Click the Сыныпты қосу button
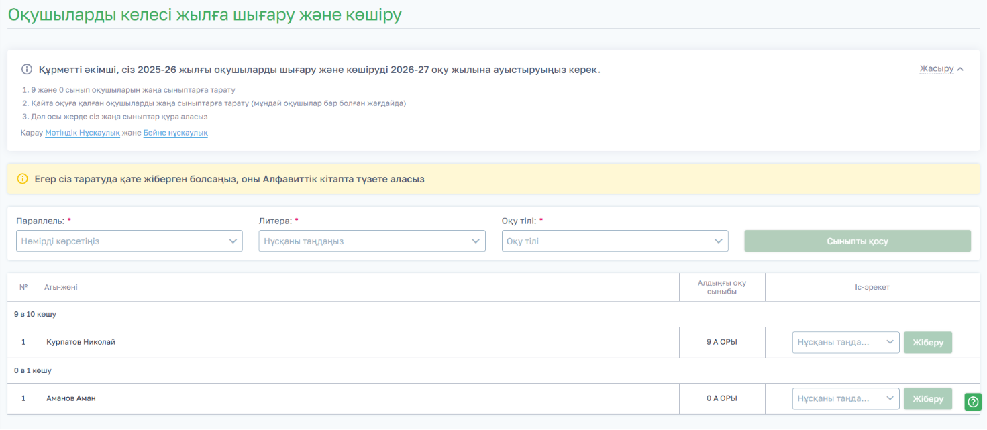 [858, 241]
